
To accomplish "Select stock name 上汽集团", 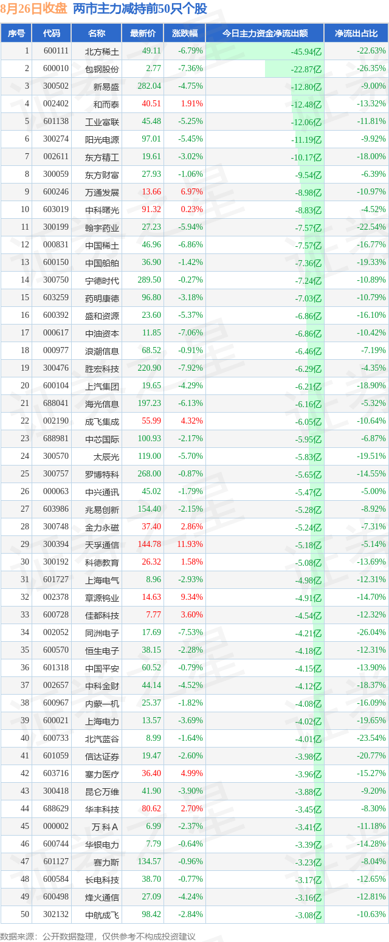I will (102, 386).
